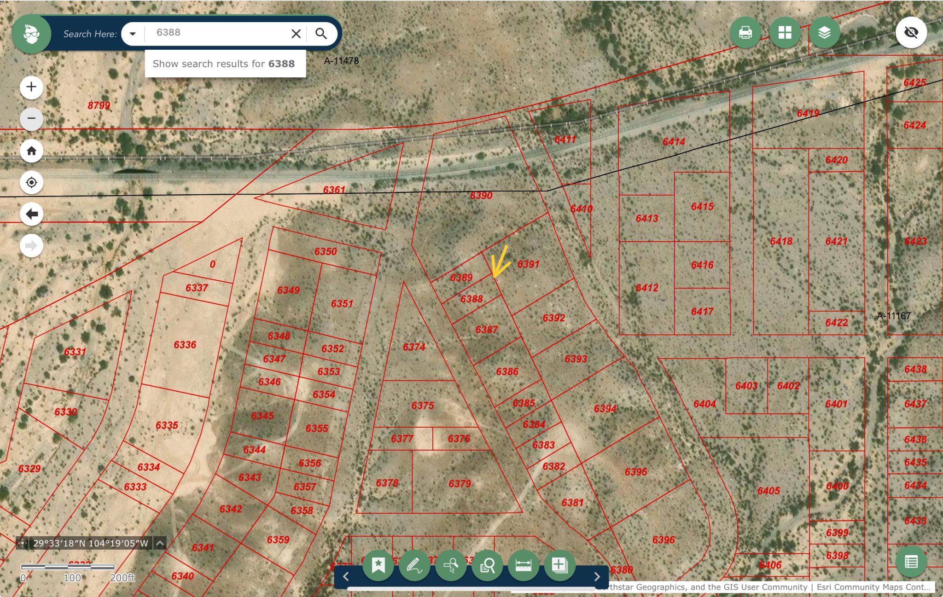Screen dimensions: 943x597
Task: Click parcel label 6331
Action: coord(75,352)
